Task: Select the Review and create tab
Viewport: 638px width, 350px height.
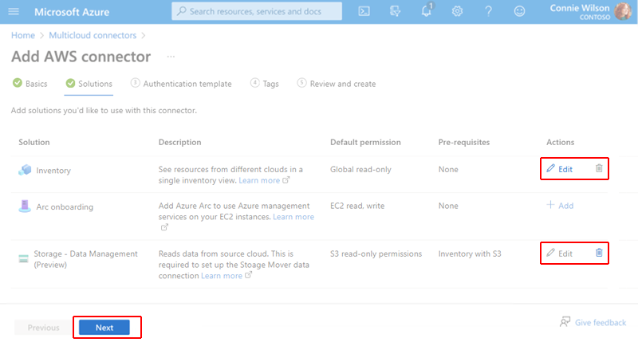Action: click(x=337, y=84)
